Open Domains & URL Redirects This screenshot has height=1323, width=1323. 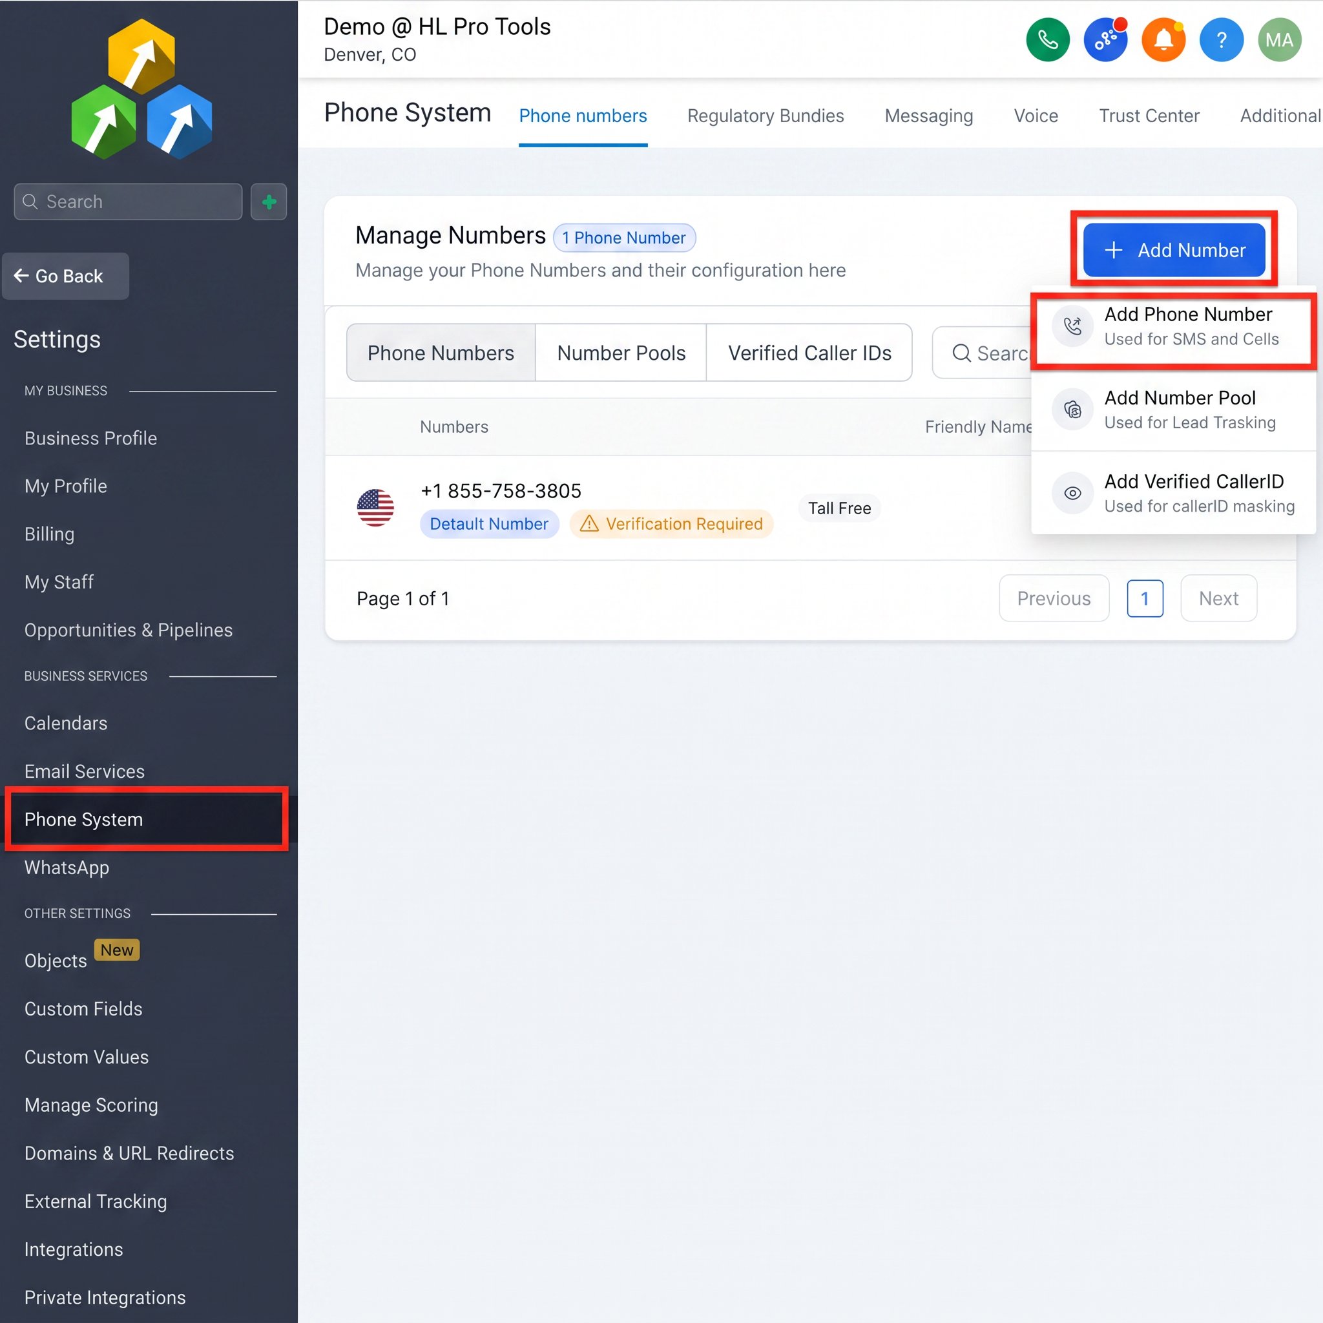tap(129, 1152)
